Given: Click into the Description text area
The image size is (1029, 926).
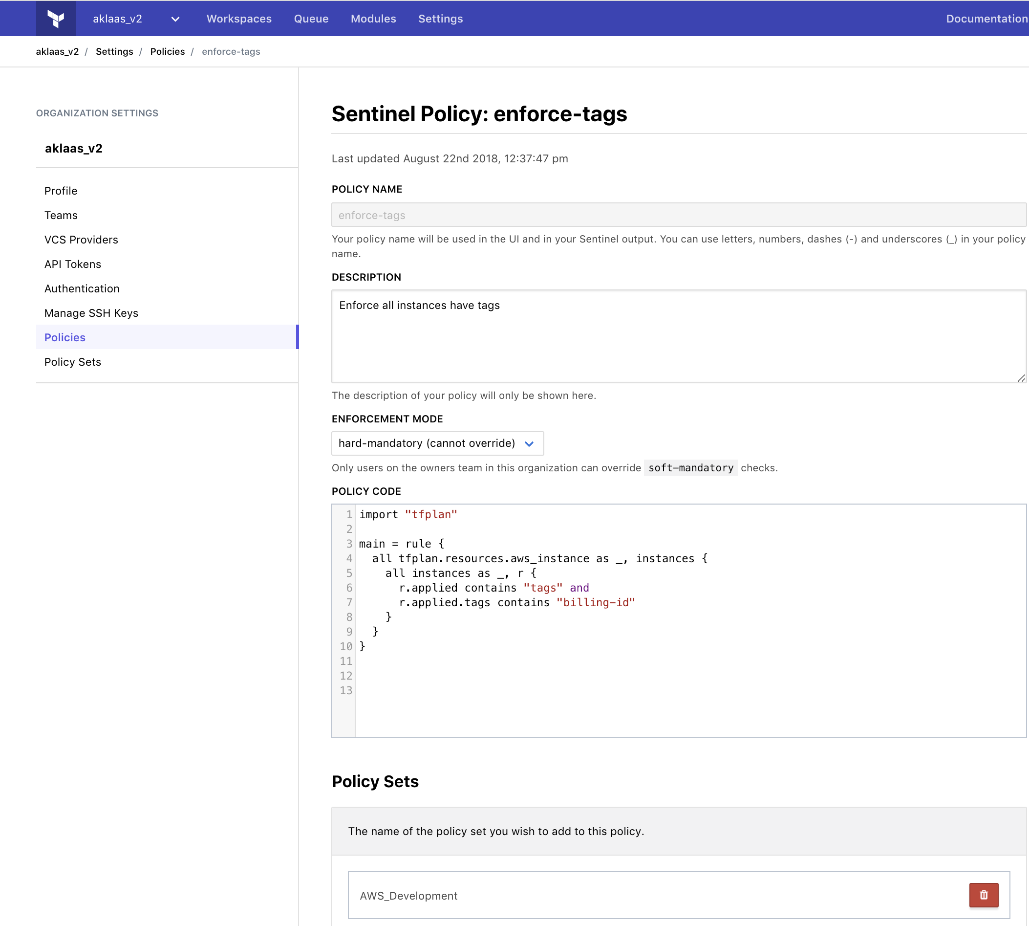Looking at the screenshot, I should (678, 336).
